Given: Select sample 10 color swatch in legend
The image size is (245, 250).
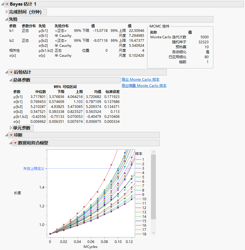Looking at the screenshot, I should click(x=138, y=199).
